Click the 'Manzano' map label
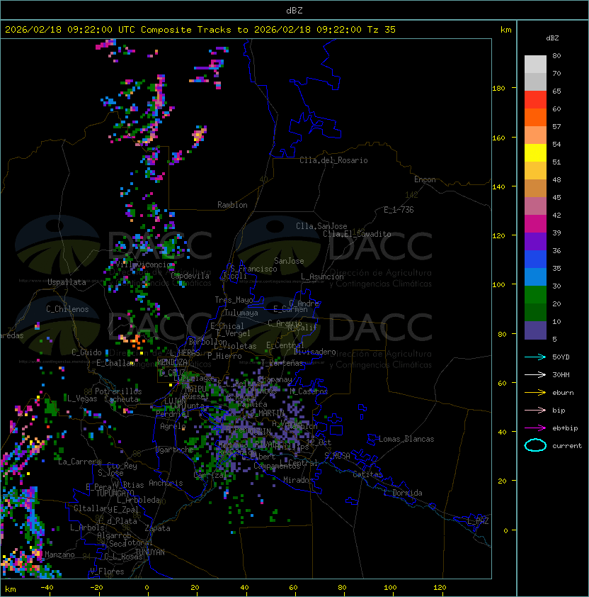589x597 pixels. [59, 554]
